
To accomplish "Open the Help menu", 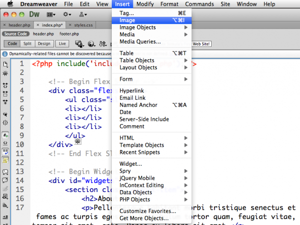I will point(269,4).
